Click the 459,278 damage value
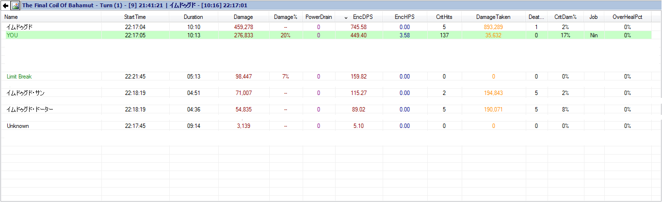 pos(243,27)
